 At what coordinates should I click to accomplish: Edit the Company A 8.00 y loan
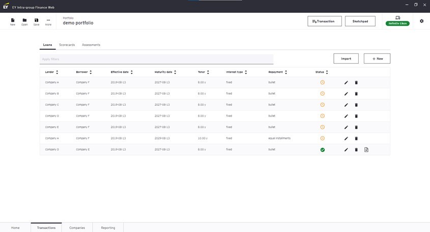346,82
